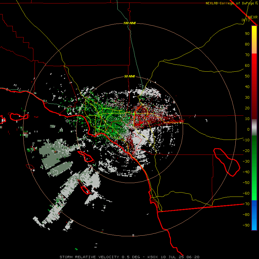Viewport: 259px width, 259px height.
Task: Click the "STORM RELATIVE VELOCITY" footer title
Action: (x=89, y=257)
